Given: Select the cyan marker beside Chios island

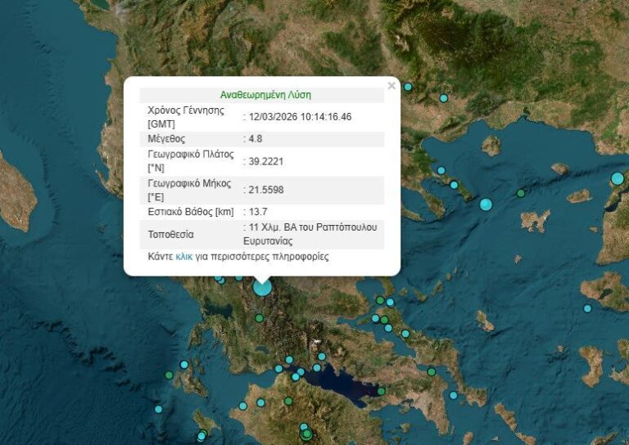Looking at the screenshot, I should pos(587,308).
